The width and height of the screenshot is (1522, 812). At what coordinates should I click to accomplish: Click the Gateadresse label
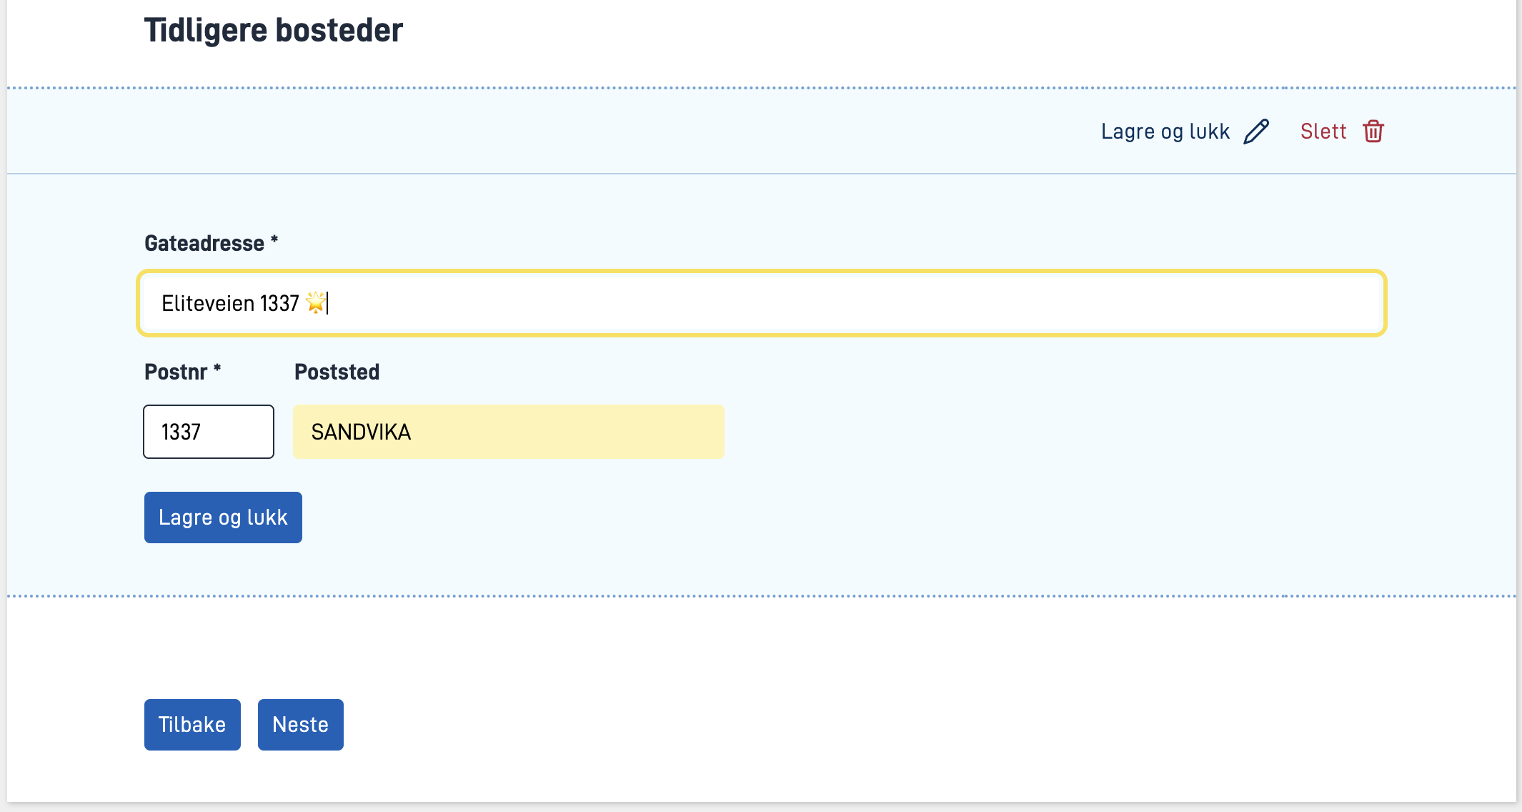(204, 244)
